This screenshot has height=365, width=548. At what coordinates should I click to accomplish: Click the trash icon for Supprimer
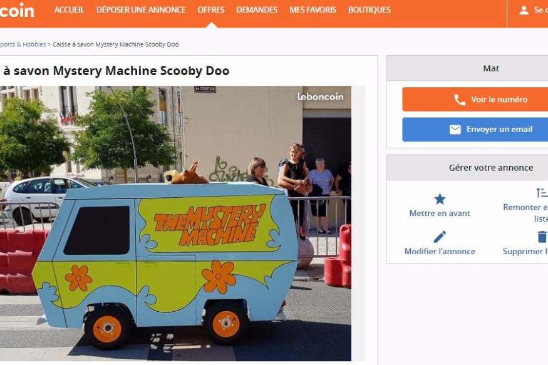(x=542, y=237)
